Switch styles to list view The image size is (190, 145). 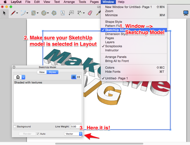[74, 77]
